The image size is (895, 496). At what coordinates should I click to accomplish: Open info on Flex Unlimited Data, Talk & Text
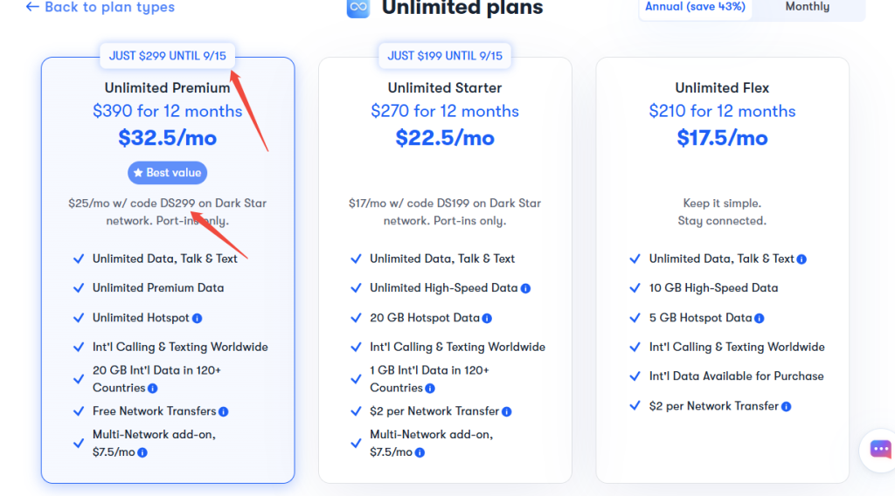pyautogui.click(x=801, y=259)
